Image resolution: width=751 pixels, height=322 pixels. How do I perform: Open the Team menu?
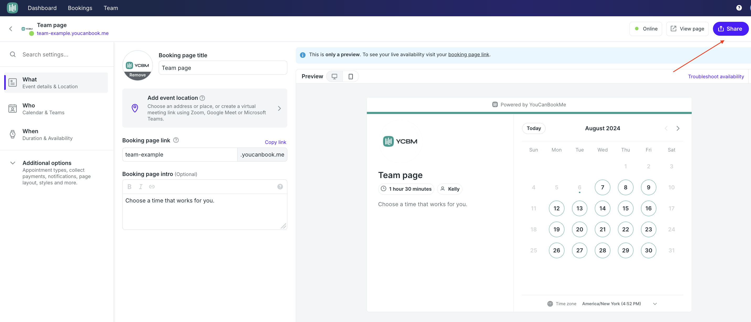[111, 8]
